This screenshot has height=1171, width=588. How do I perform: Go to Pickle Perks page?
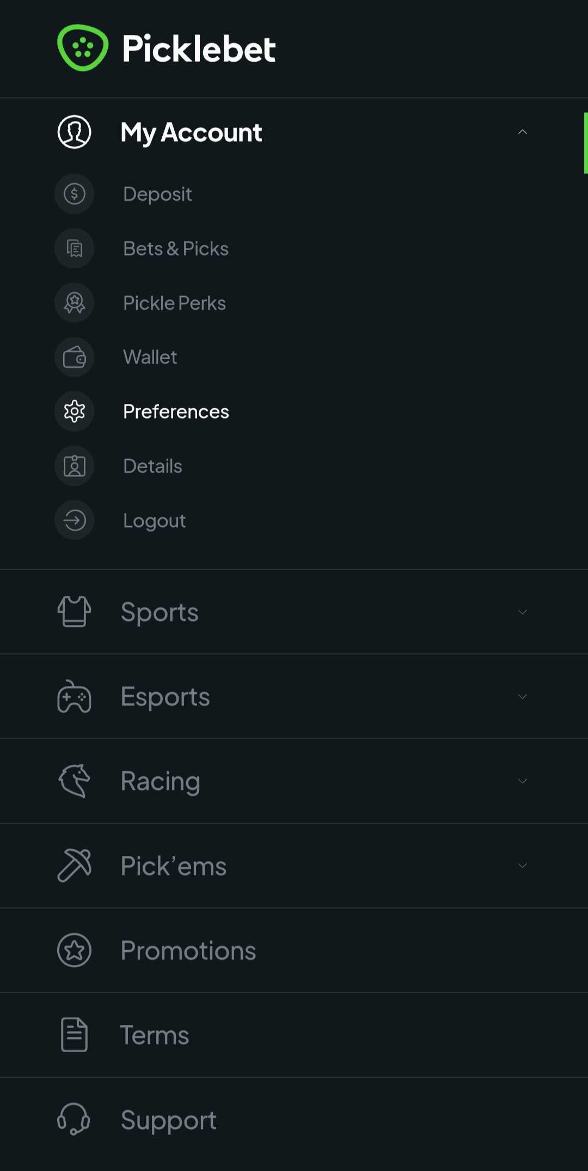point(174,303)
